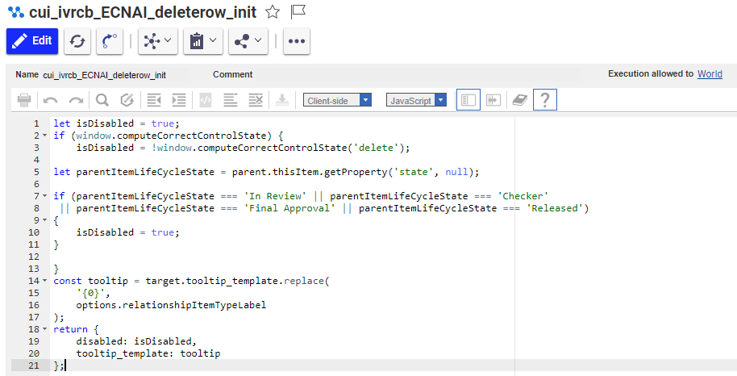Refresh the method with the reload icon
Viewport: 737px width, 376px height.
point(77,41)
